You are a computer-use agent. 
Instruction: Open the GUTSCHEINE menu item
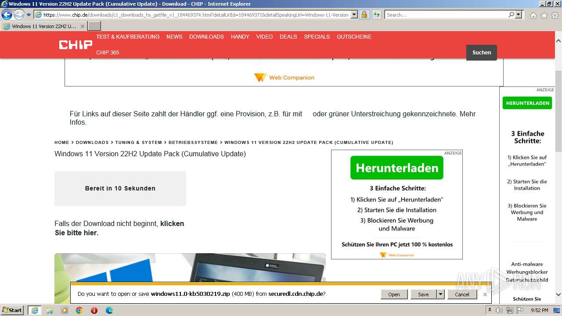(x=354, y=37)
